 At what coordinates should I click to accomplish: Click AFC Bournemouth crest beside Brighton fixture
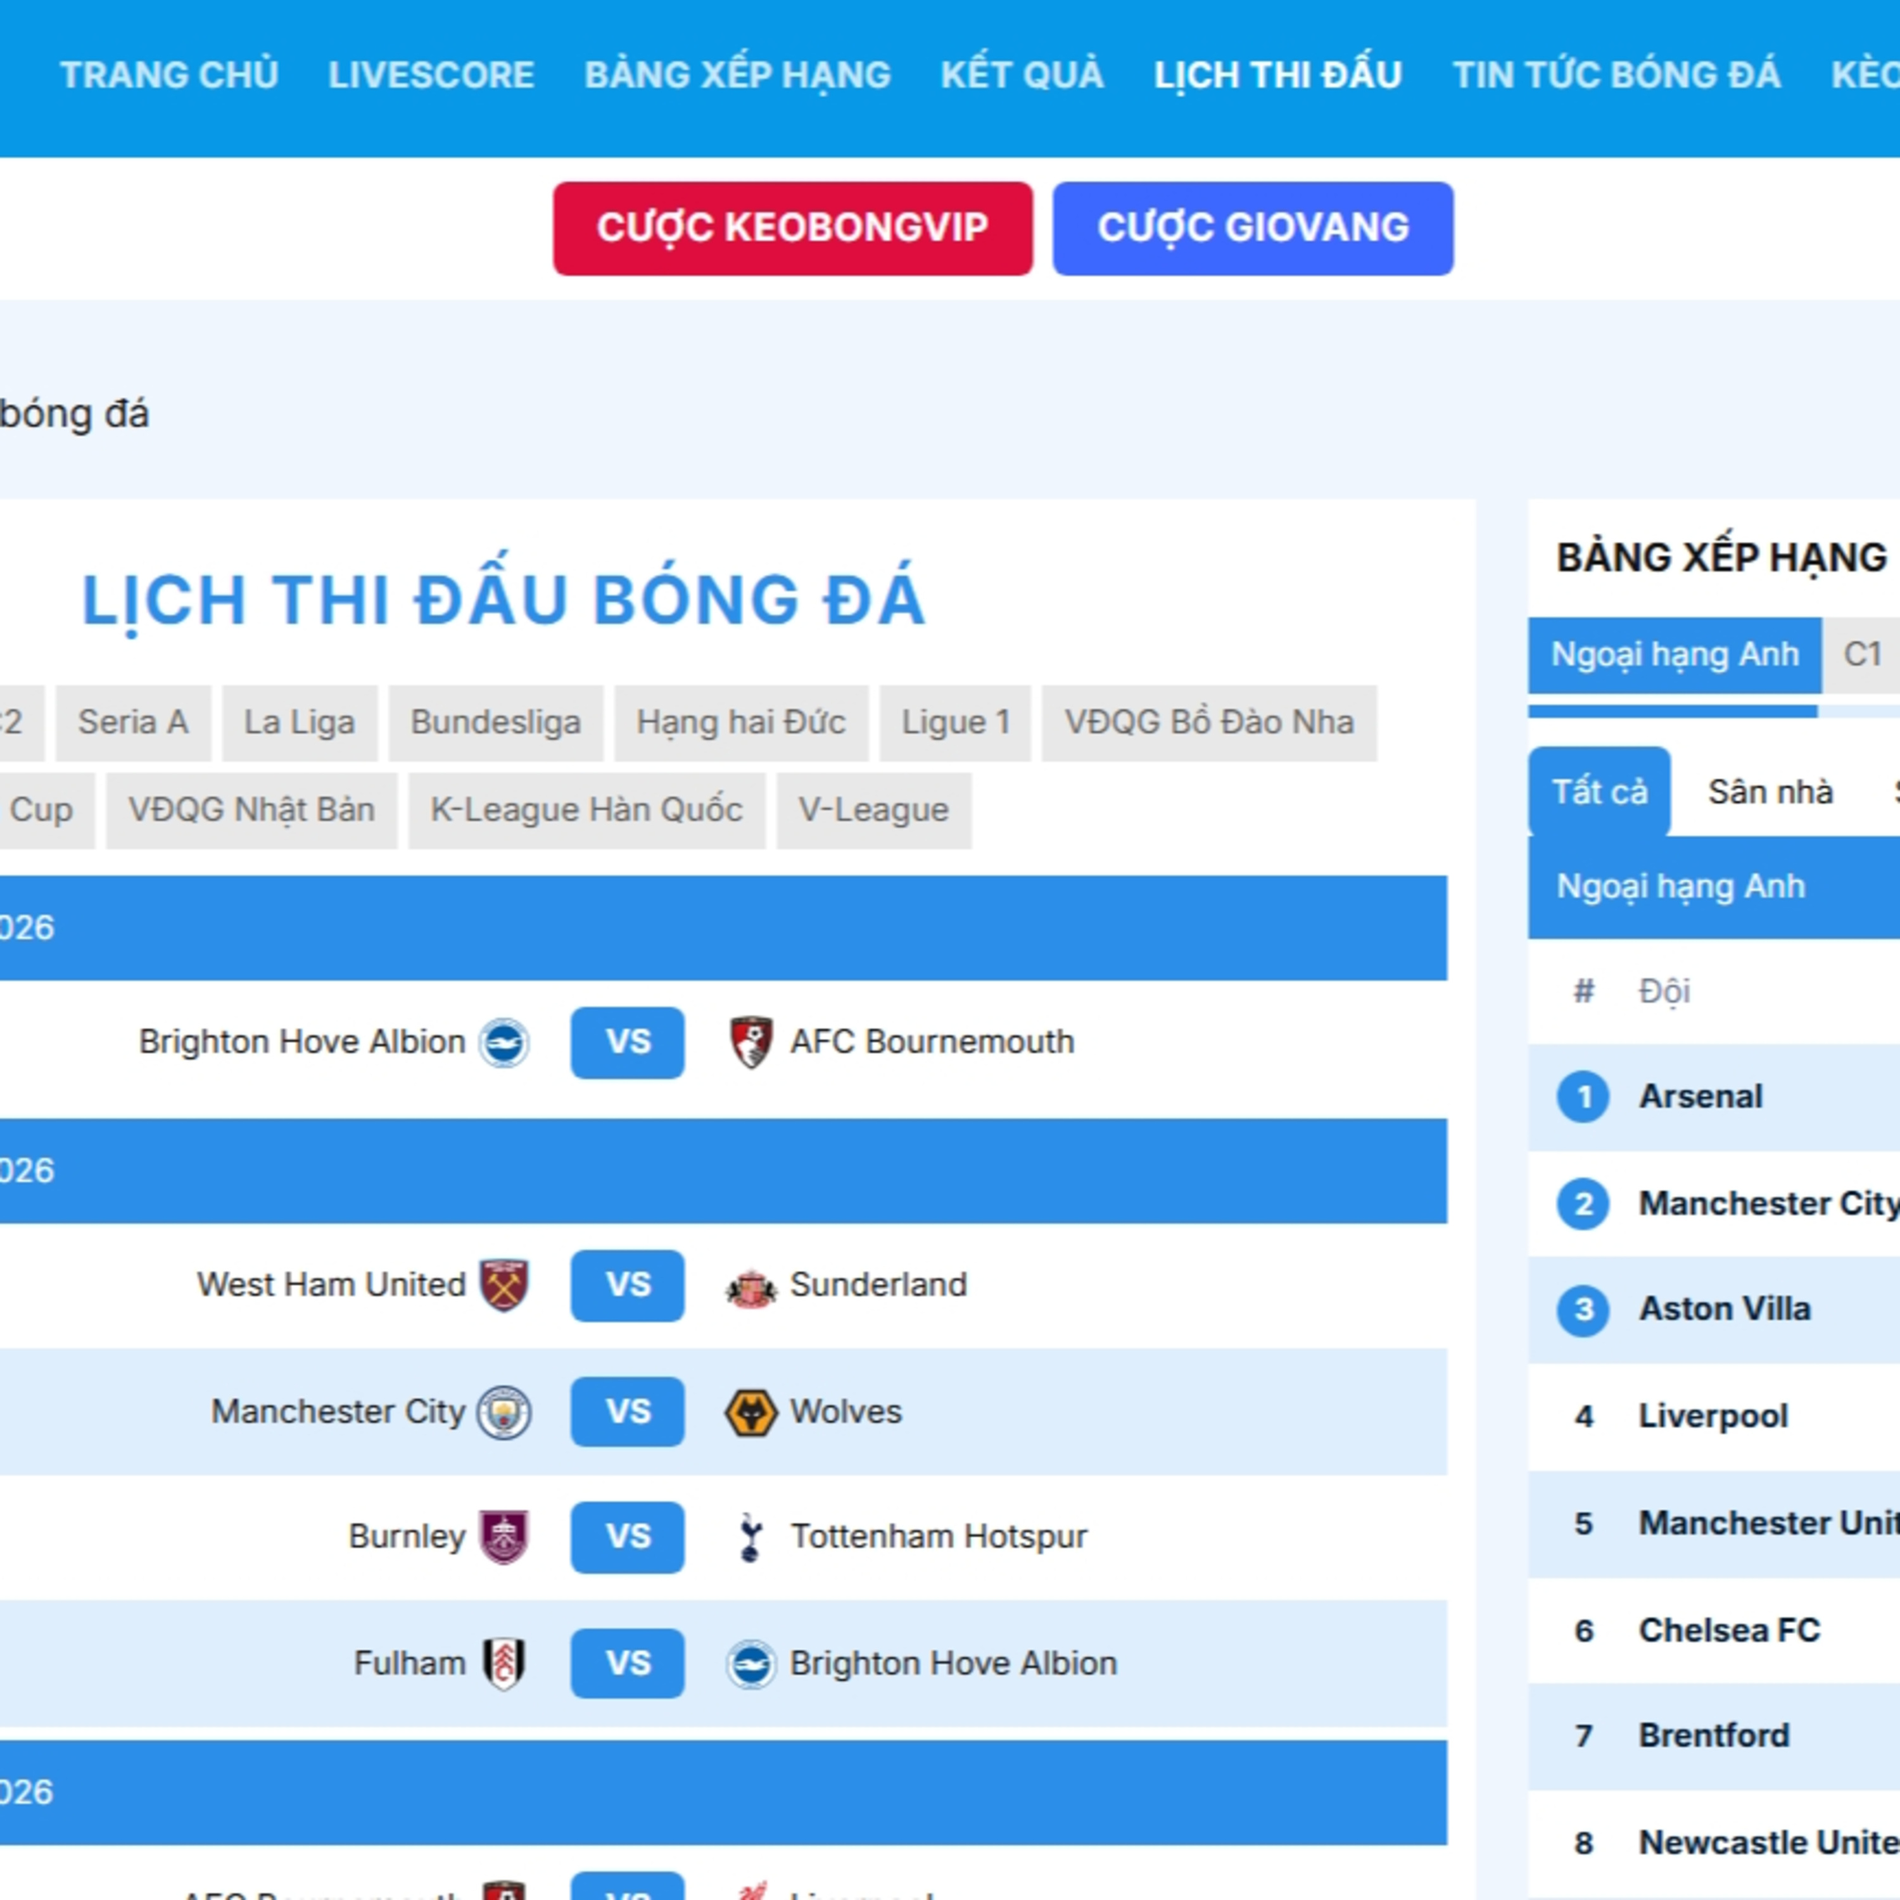[750, 1042]
